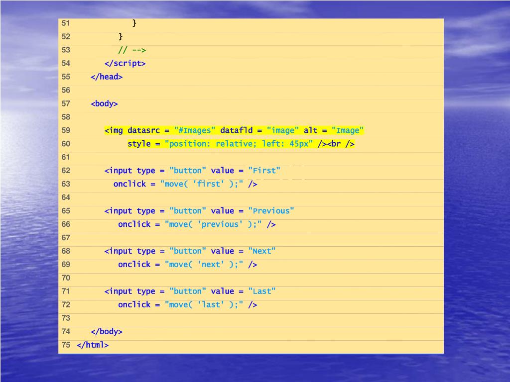Viewport: 510px width, 382px height.
Task: Click the '"button"' string on line 68
Action: click(188, 251)
